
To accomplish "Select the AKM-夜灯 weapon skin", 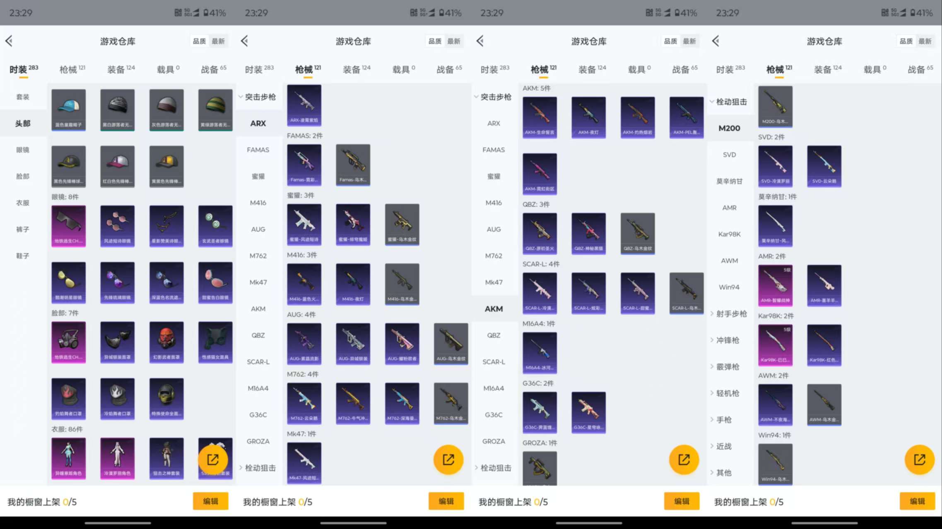I will coord(588,117).
